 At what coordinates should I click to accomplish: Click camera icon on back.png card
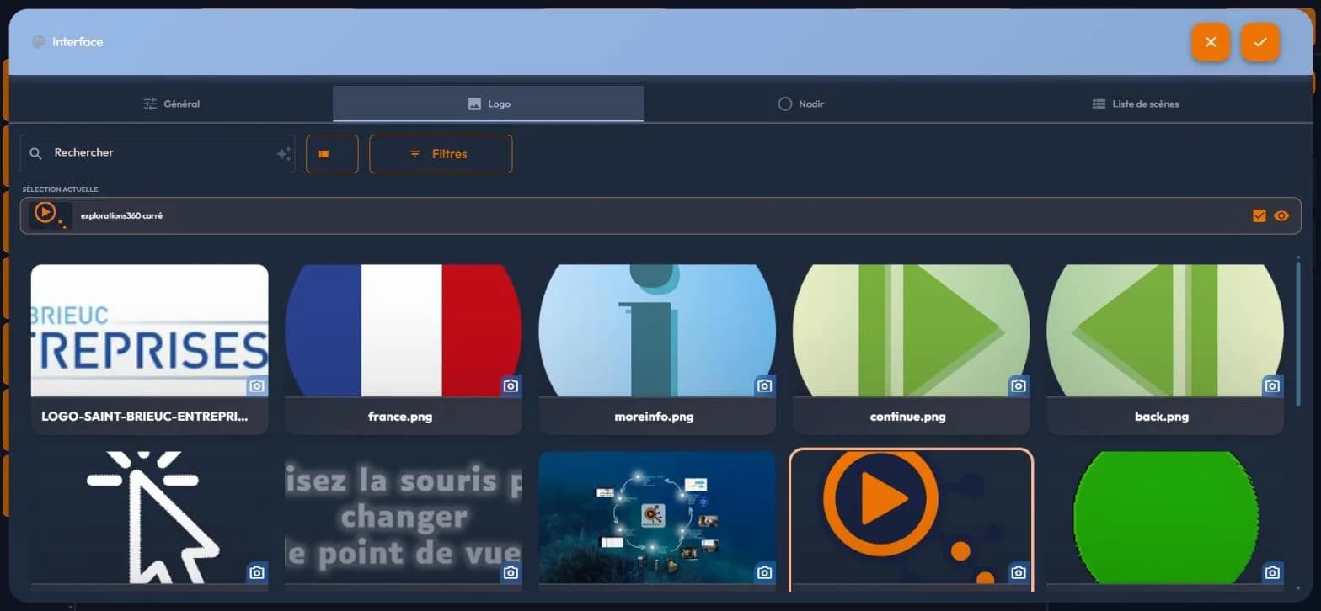coord(1272,385)
